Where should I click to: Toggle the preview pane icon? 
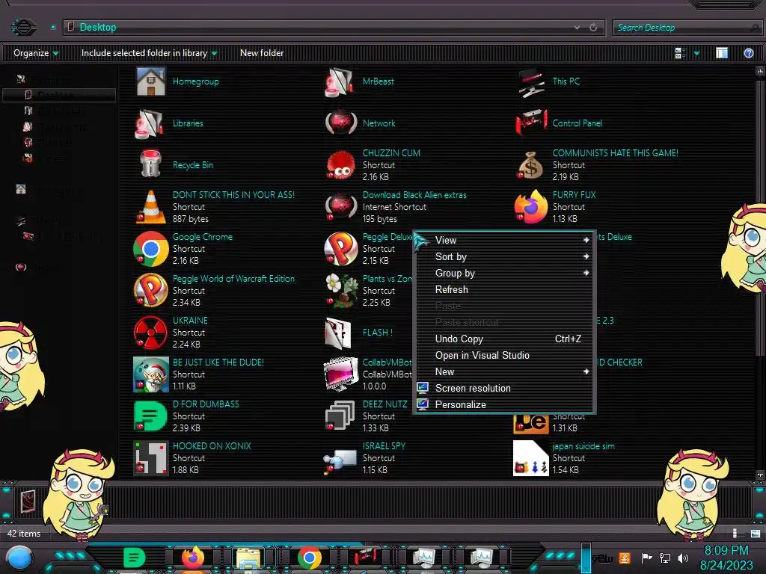coord(722,53)
